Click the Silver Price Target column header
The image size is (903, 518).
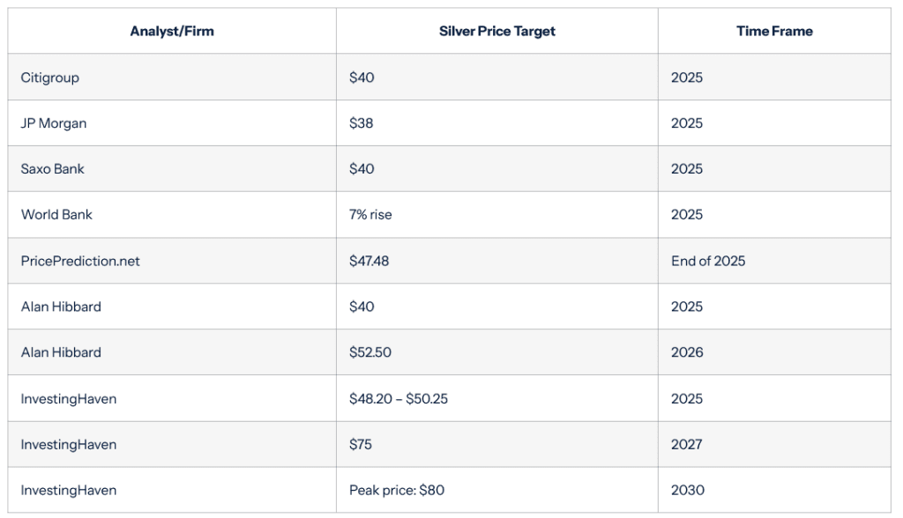pyautogui.click(x=497, y=32)
